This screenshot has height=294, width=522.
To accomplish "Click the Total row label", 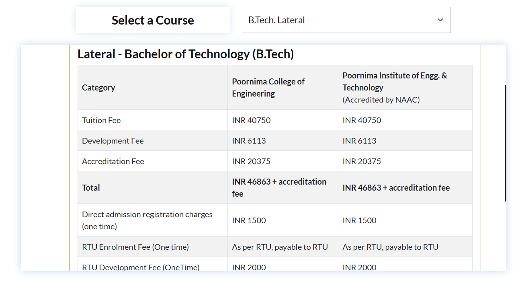I will [91, 187].
